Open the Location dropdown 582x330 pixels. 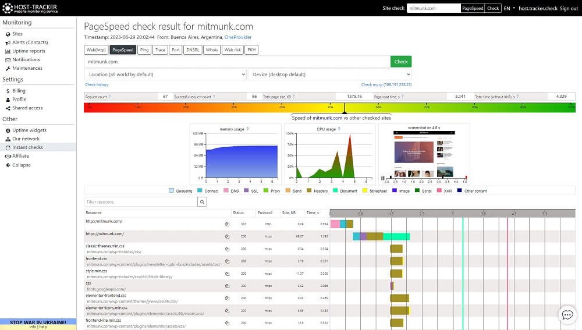(165, 74)
